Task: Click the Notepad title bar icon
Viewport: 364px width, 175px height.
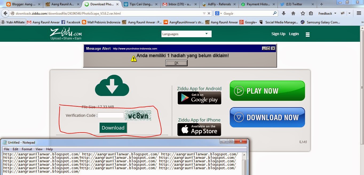Action: point(5,143)
